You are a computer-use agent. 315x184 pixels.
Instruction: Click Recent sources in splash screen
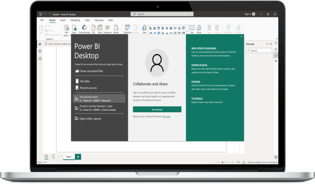tap(86, 88)
